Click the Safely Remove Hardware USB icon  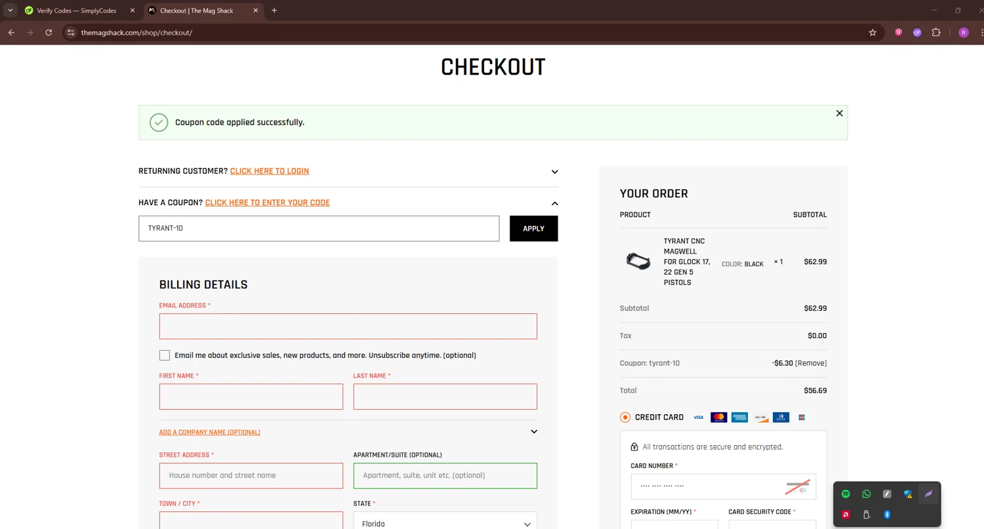867,515
